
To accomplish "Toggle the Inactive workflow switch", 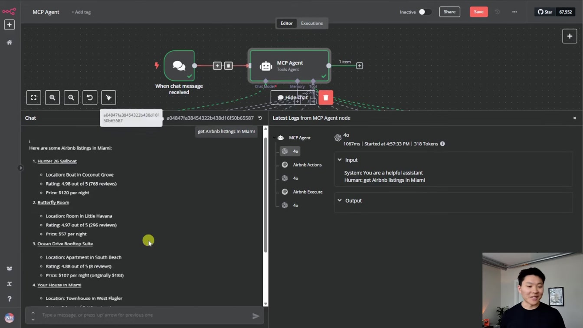I will click(425, 12).
